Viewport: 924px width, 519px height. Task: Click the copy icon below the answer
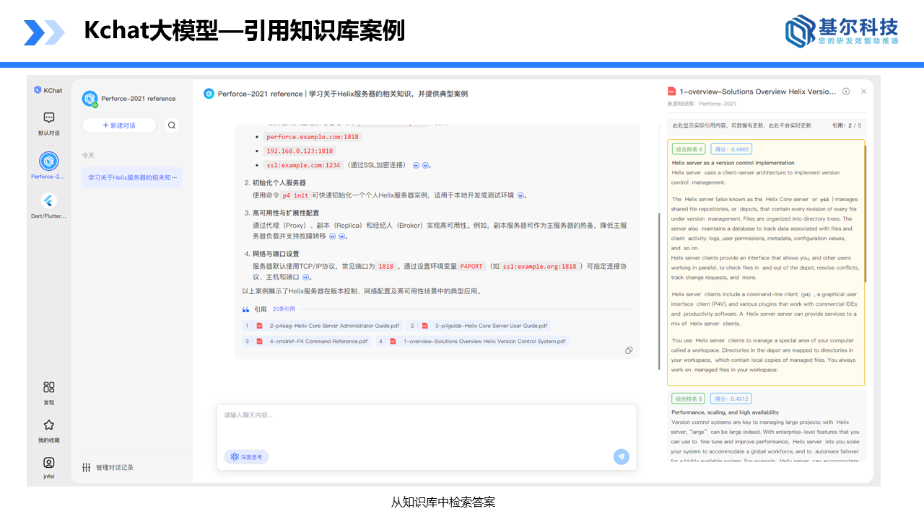click(x=629, y=350)
